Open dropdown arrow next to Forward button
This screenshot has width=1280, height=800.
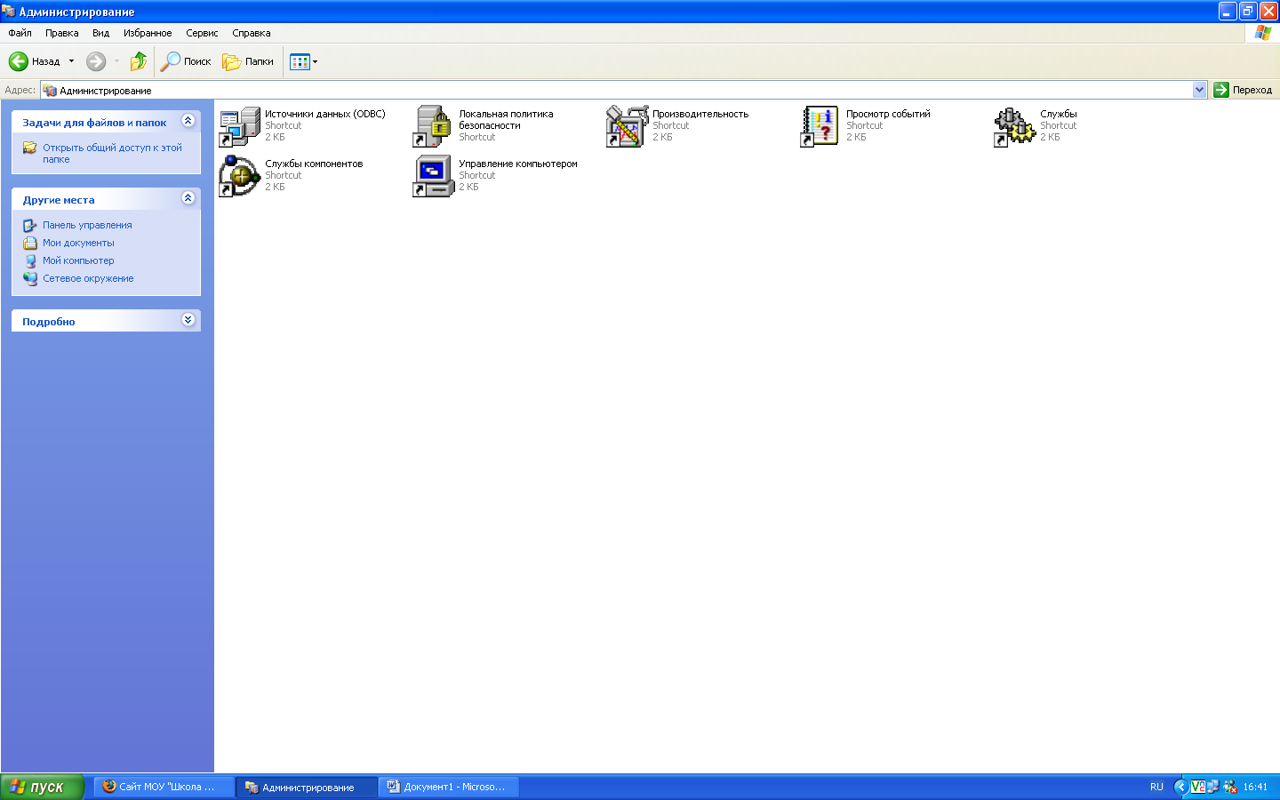coord(116,61)
